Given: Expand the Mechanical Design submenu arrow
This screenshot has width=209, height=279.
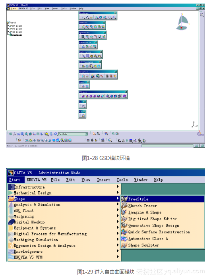Looking at the screenshot, I should (x=118, y=192).
